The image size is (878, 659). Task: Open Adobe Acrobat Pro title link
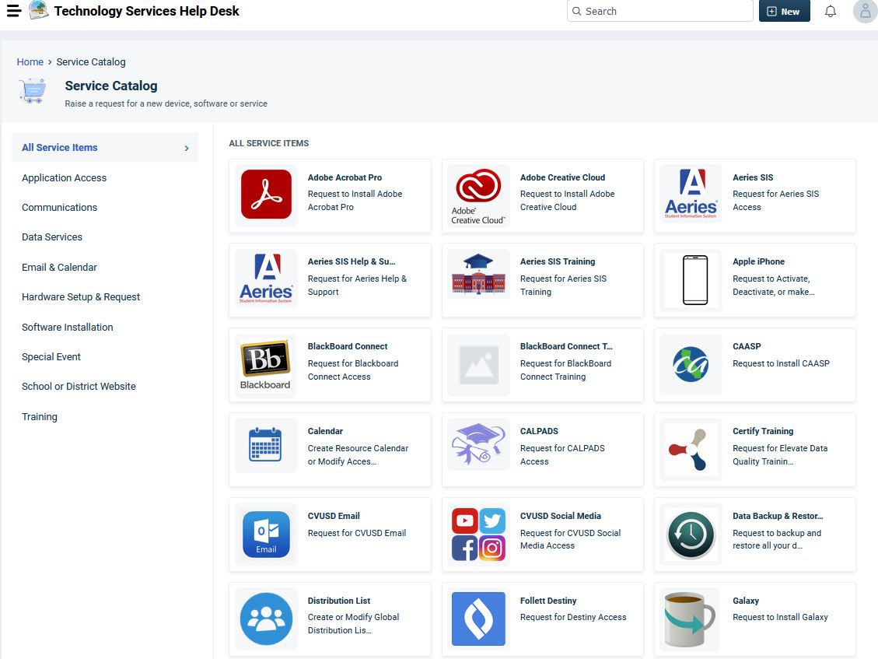[345, 177]
